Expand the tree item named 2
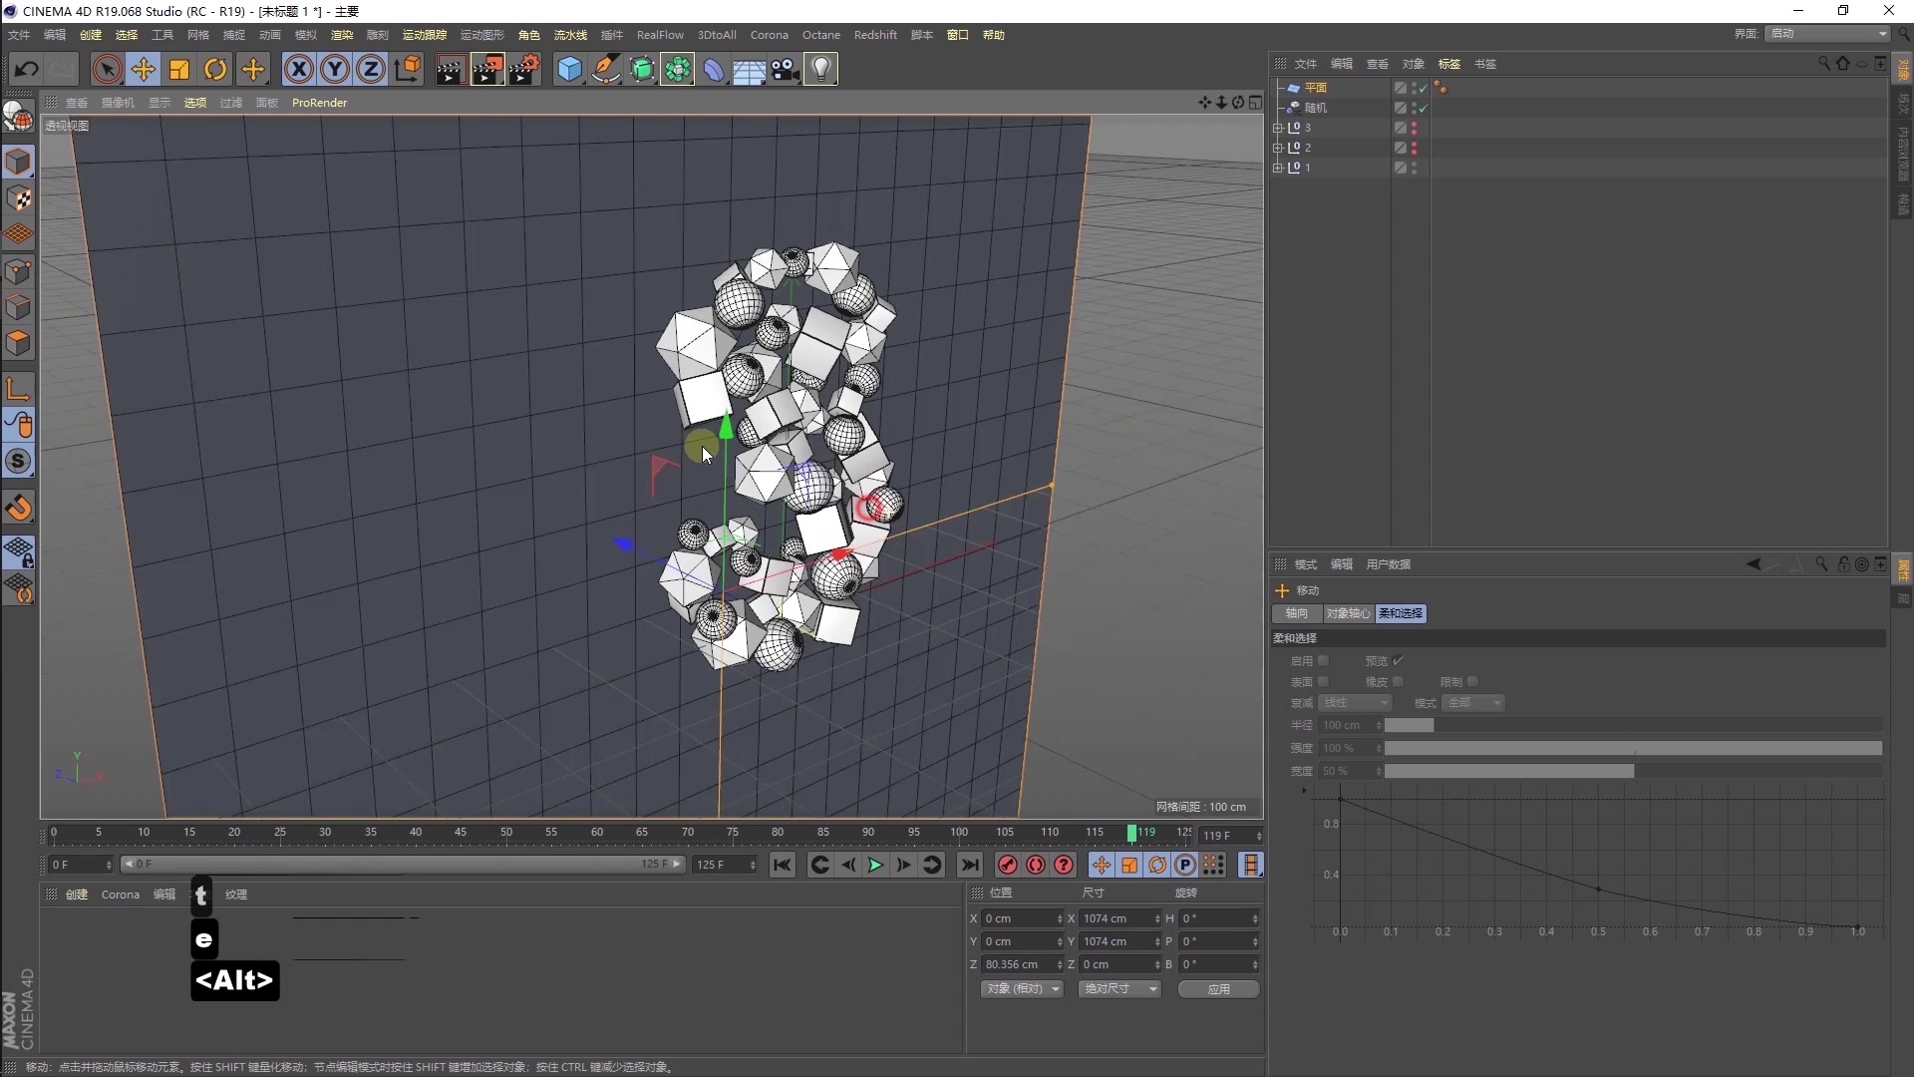The width and height of the screenshot is (1914, 1077). click(x=1278, y=148)
